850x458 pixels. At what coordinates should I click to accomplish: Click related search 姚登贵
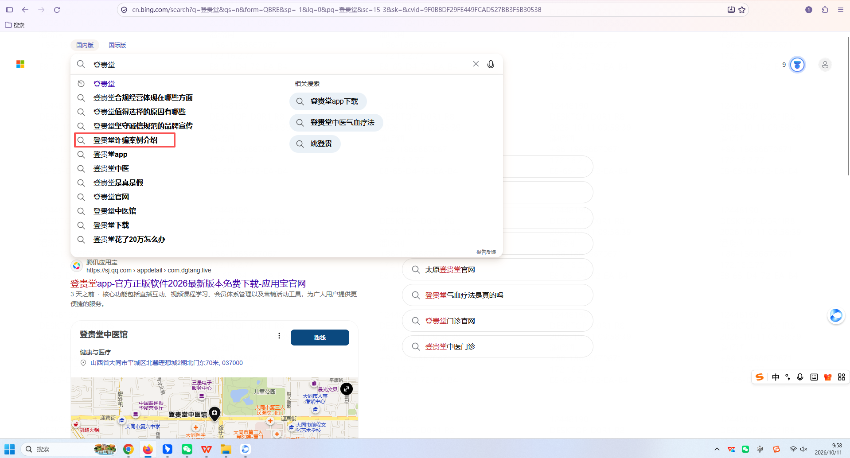pyautogui.click(x=315, y=144)
